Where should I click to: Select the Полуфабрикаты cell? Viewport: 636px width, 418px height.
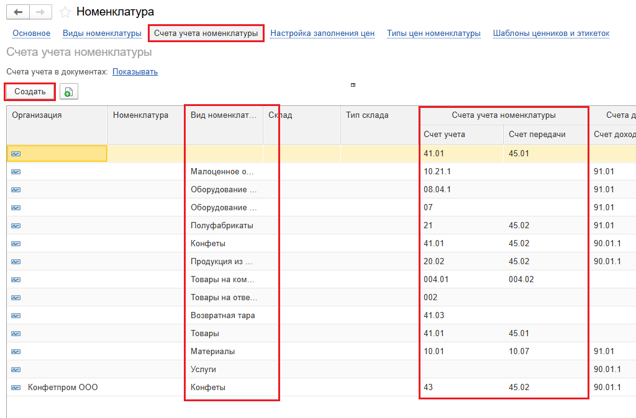point(224,226)
